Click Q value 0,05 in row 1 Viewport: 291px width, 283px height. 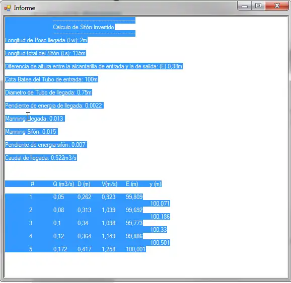[x=58, y=197]
